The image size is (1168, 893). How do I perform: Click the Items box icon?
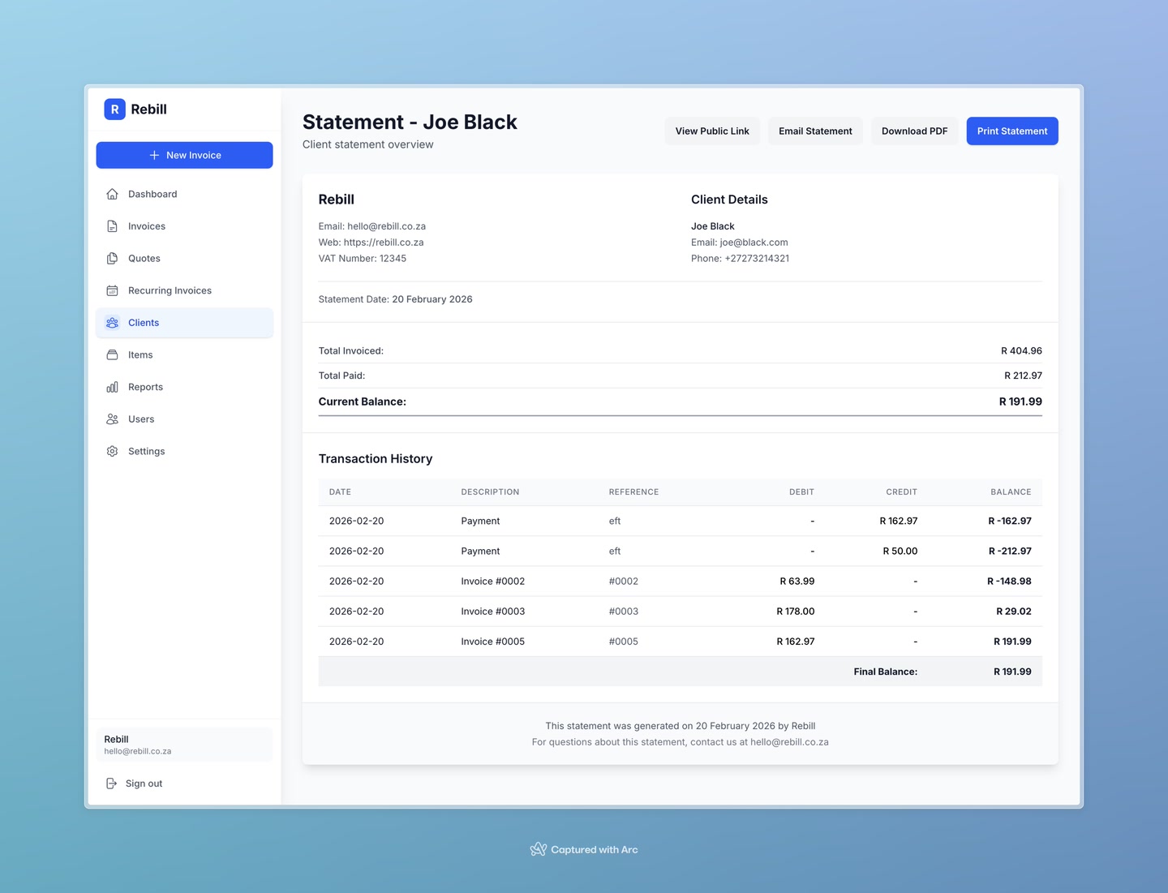pyautogui.click(x=113, y=355)
